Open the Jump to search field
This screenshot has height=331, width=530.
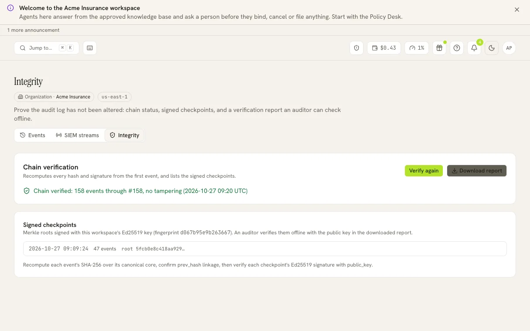click(47, 48)
